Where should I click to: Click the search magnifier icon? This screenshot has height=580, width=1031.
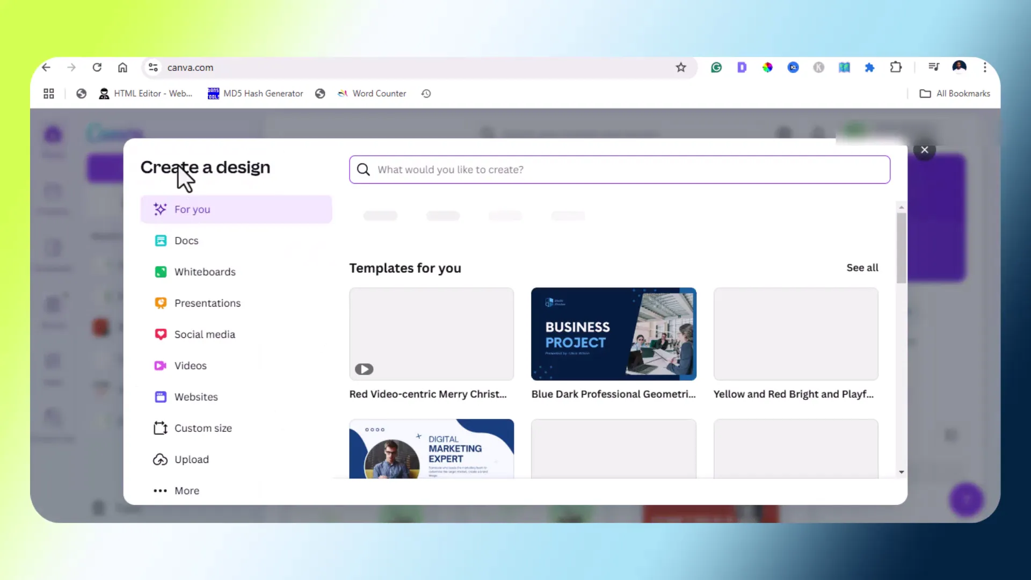[x=364, y=170]
